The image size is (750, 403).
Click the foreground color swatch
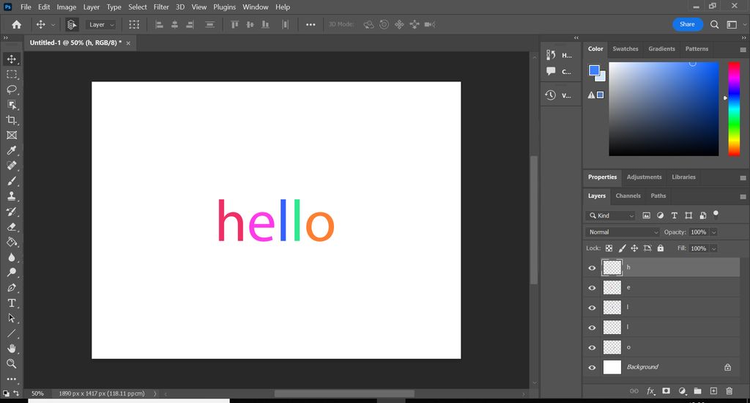tap(594, 71)
